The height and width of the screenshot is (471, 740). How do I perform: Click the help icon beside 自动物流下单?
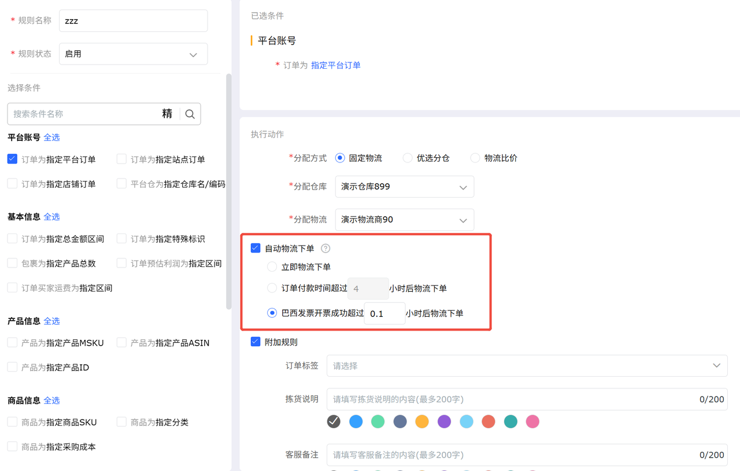[x=325, y=249]
